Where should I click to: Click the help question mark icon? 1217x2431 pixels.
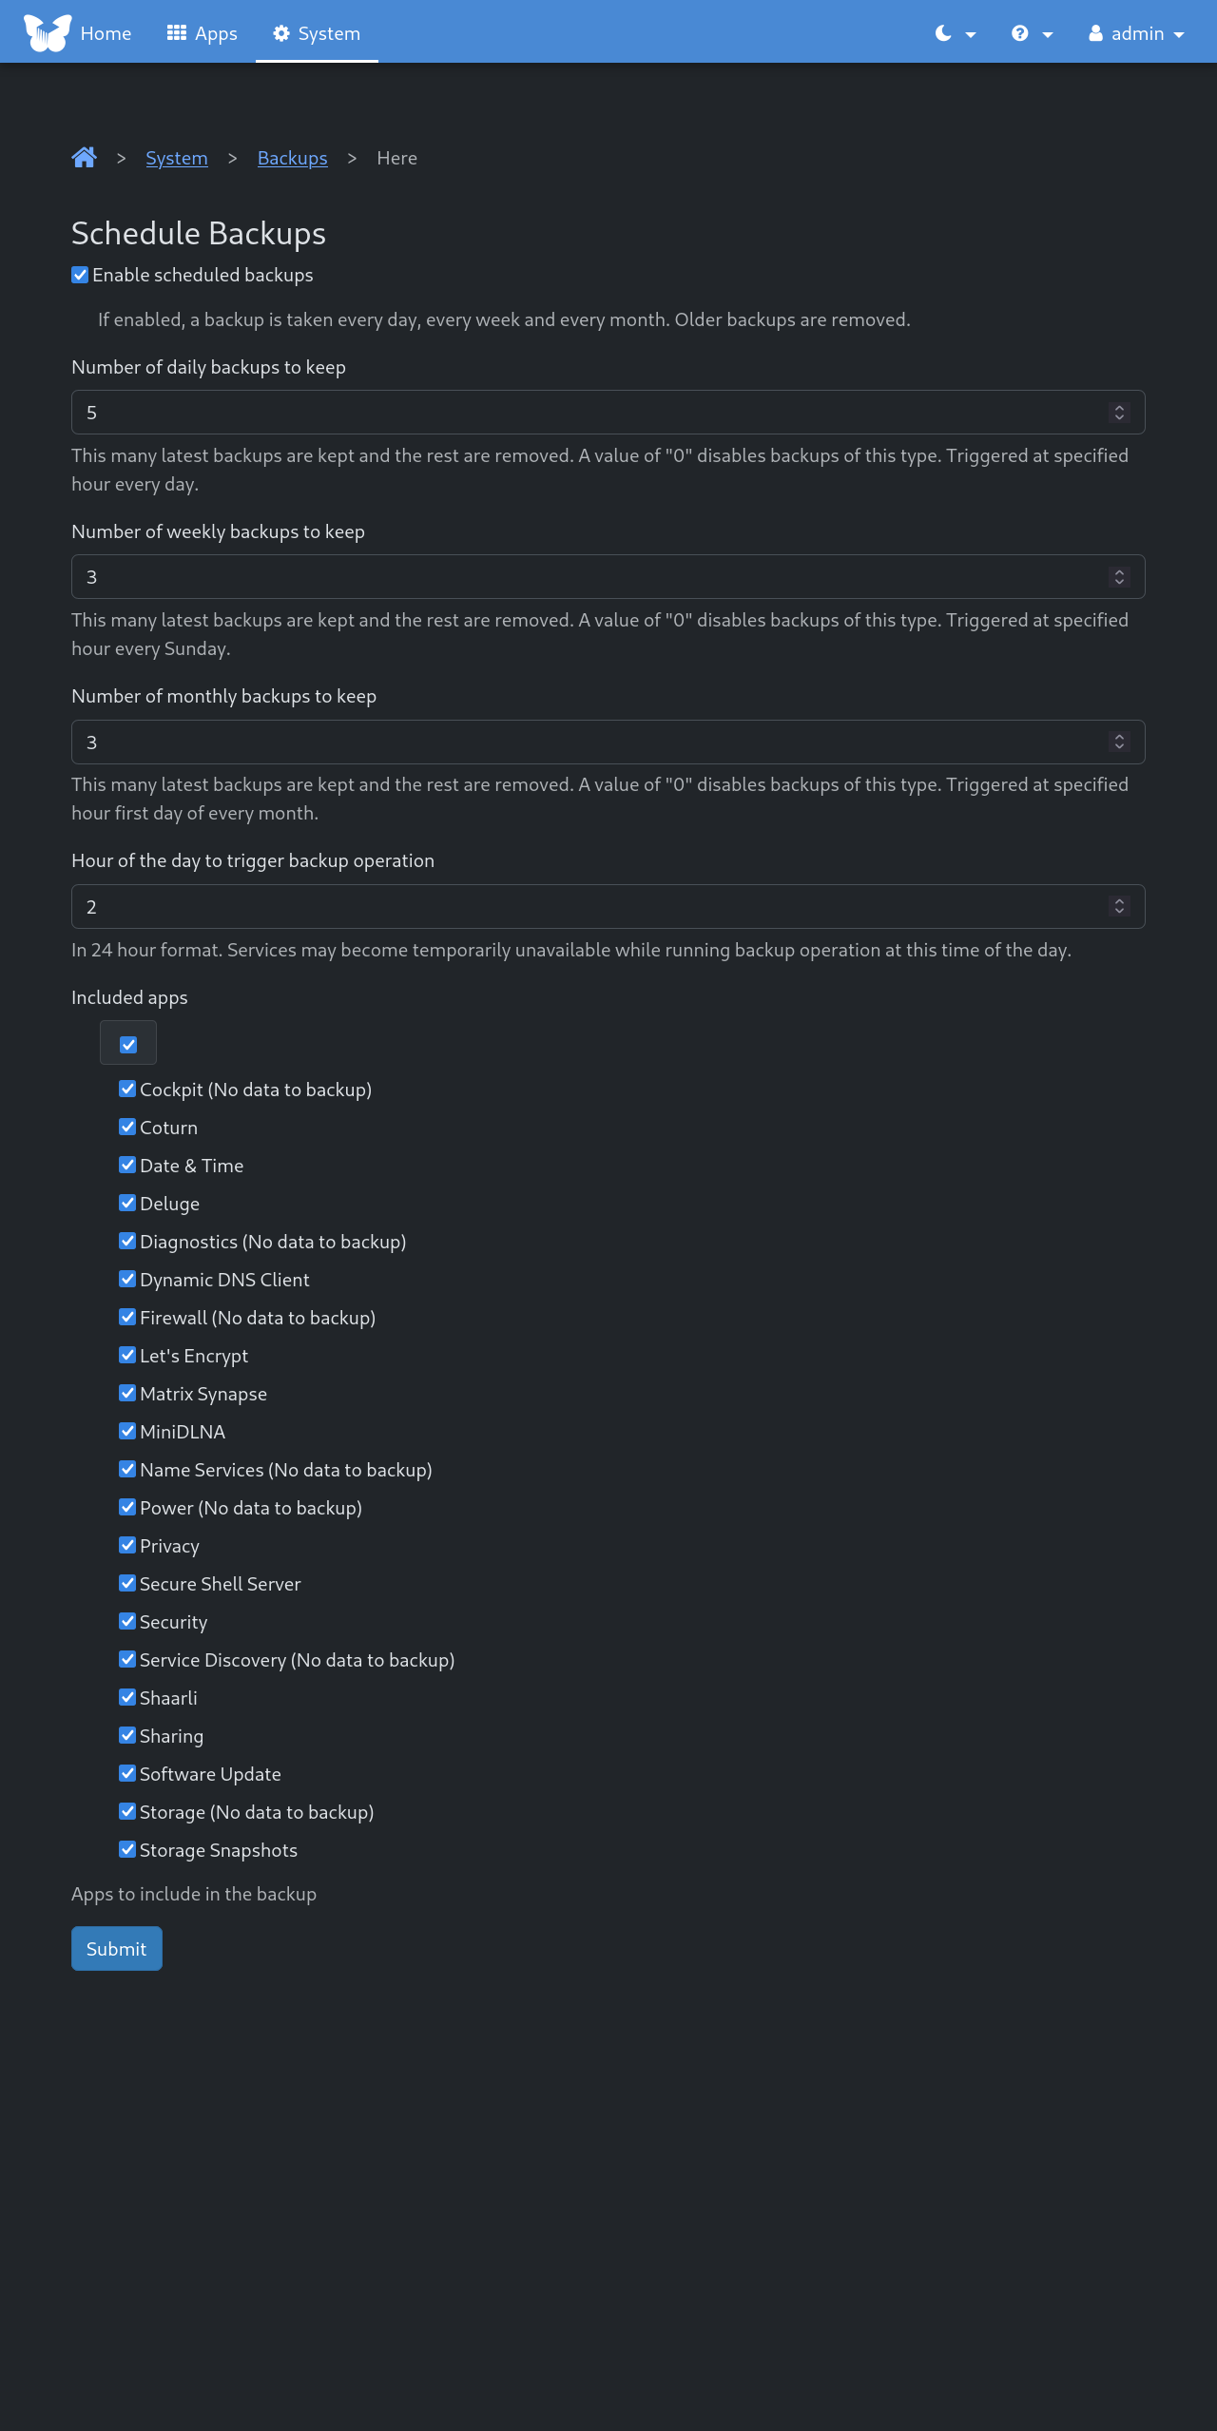[1020, 33]
